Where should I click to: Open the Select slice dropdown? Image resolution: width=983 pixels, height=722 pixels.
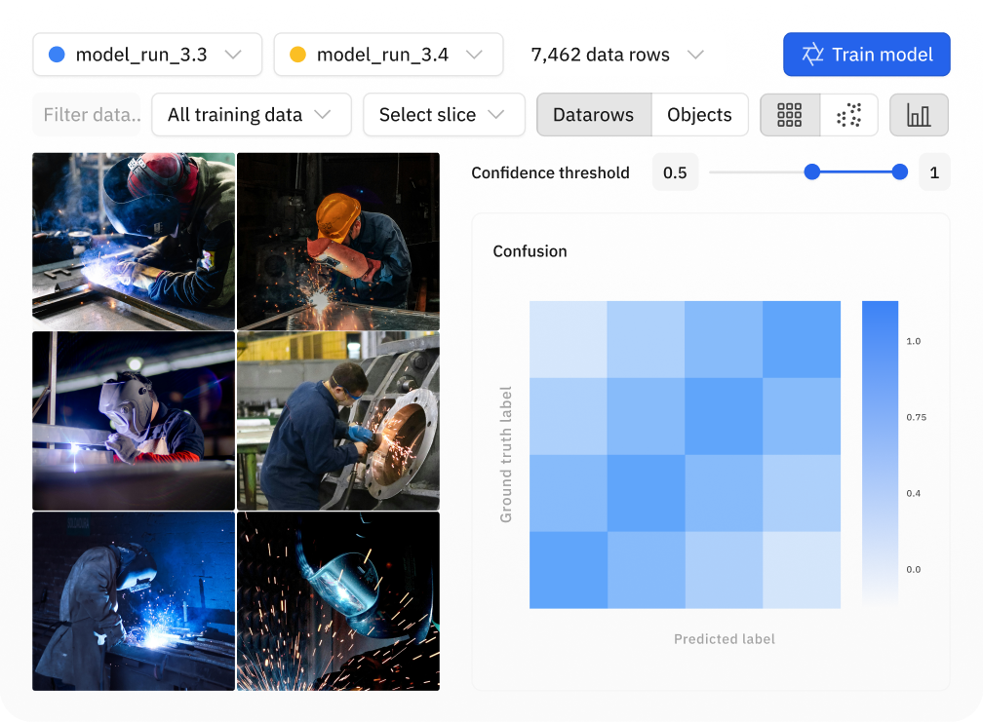[x=444, y=115]
